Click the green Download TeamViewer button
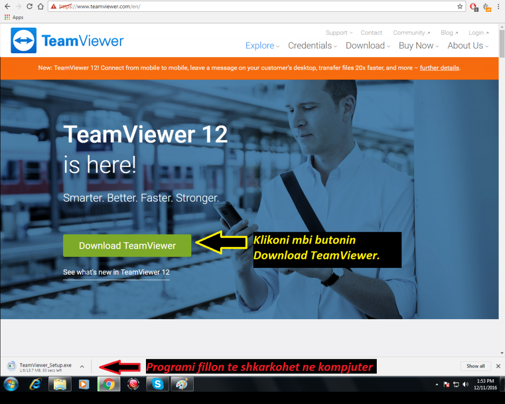 (127, 246)
